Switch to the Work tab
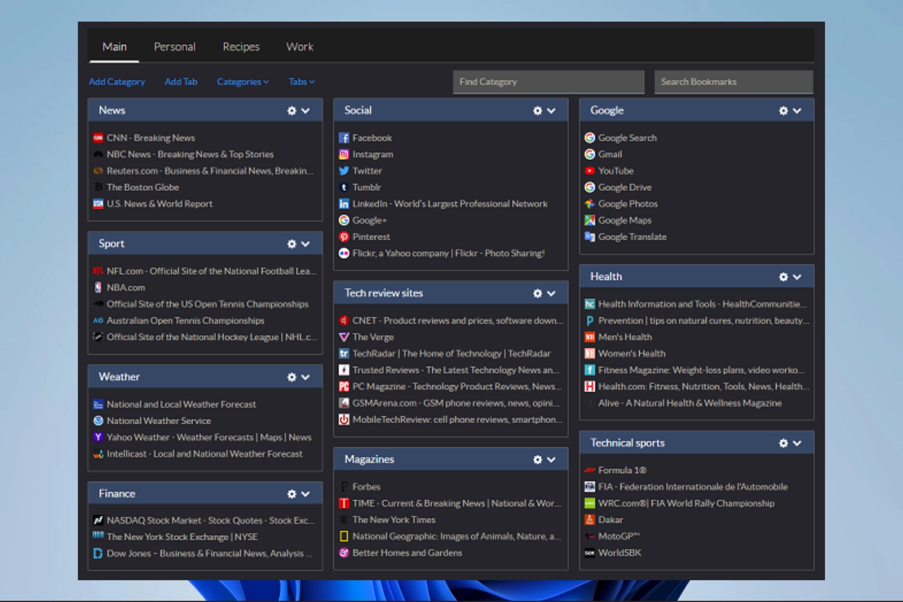The height and width of the screenshot is (602, 903). click(x=300, y=47)
